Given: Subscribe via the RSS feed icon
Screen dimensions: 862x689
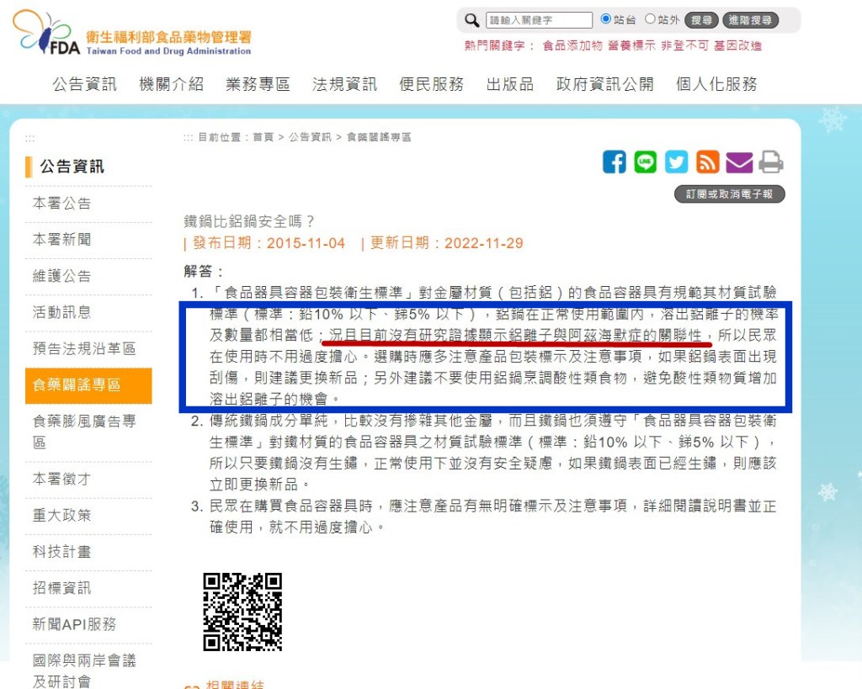Looking at the screenshot, I should [708, 162].
